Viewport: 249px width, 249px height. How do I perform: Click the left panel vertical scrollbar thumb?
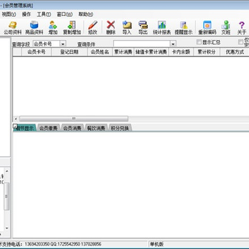click(7, 196)
